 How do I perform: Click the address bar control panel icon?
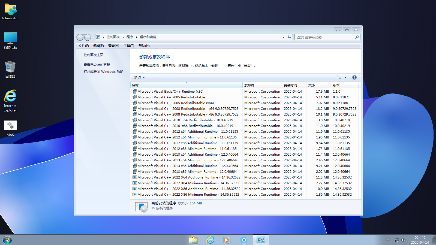coord(98,37)
